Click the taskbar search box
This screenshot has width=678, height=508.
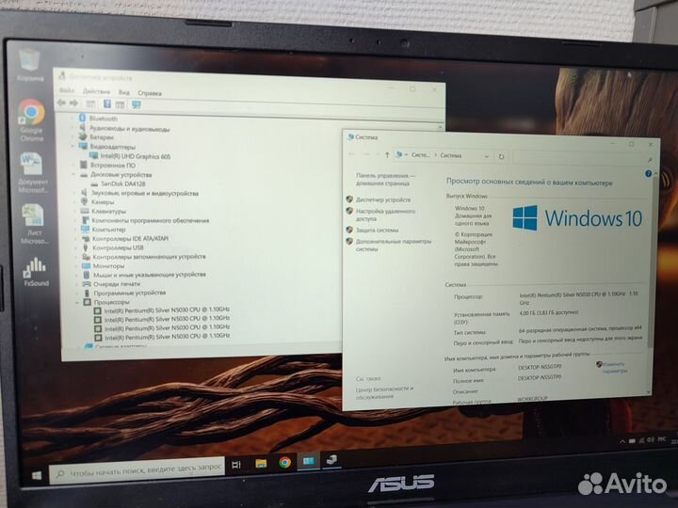tap(137, 470)
